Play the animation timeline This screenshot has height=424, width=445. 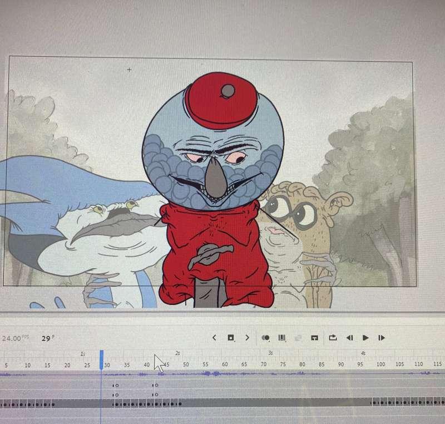(x=365, y=338)
